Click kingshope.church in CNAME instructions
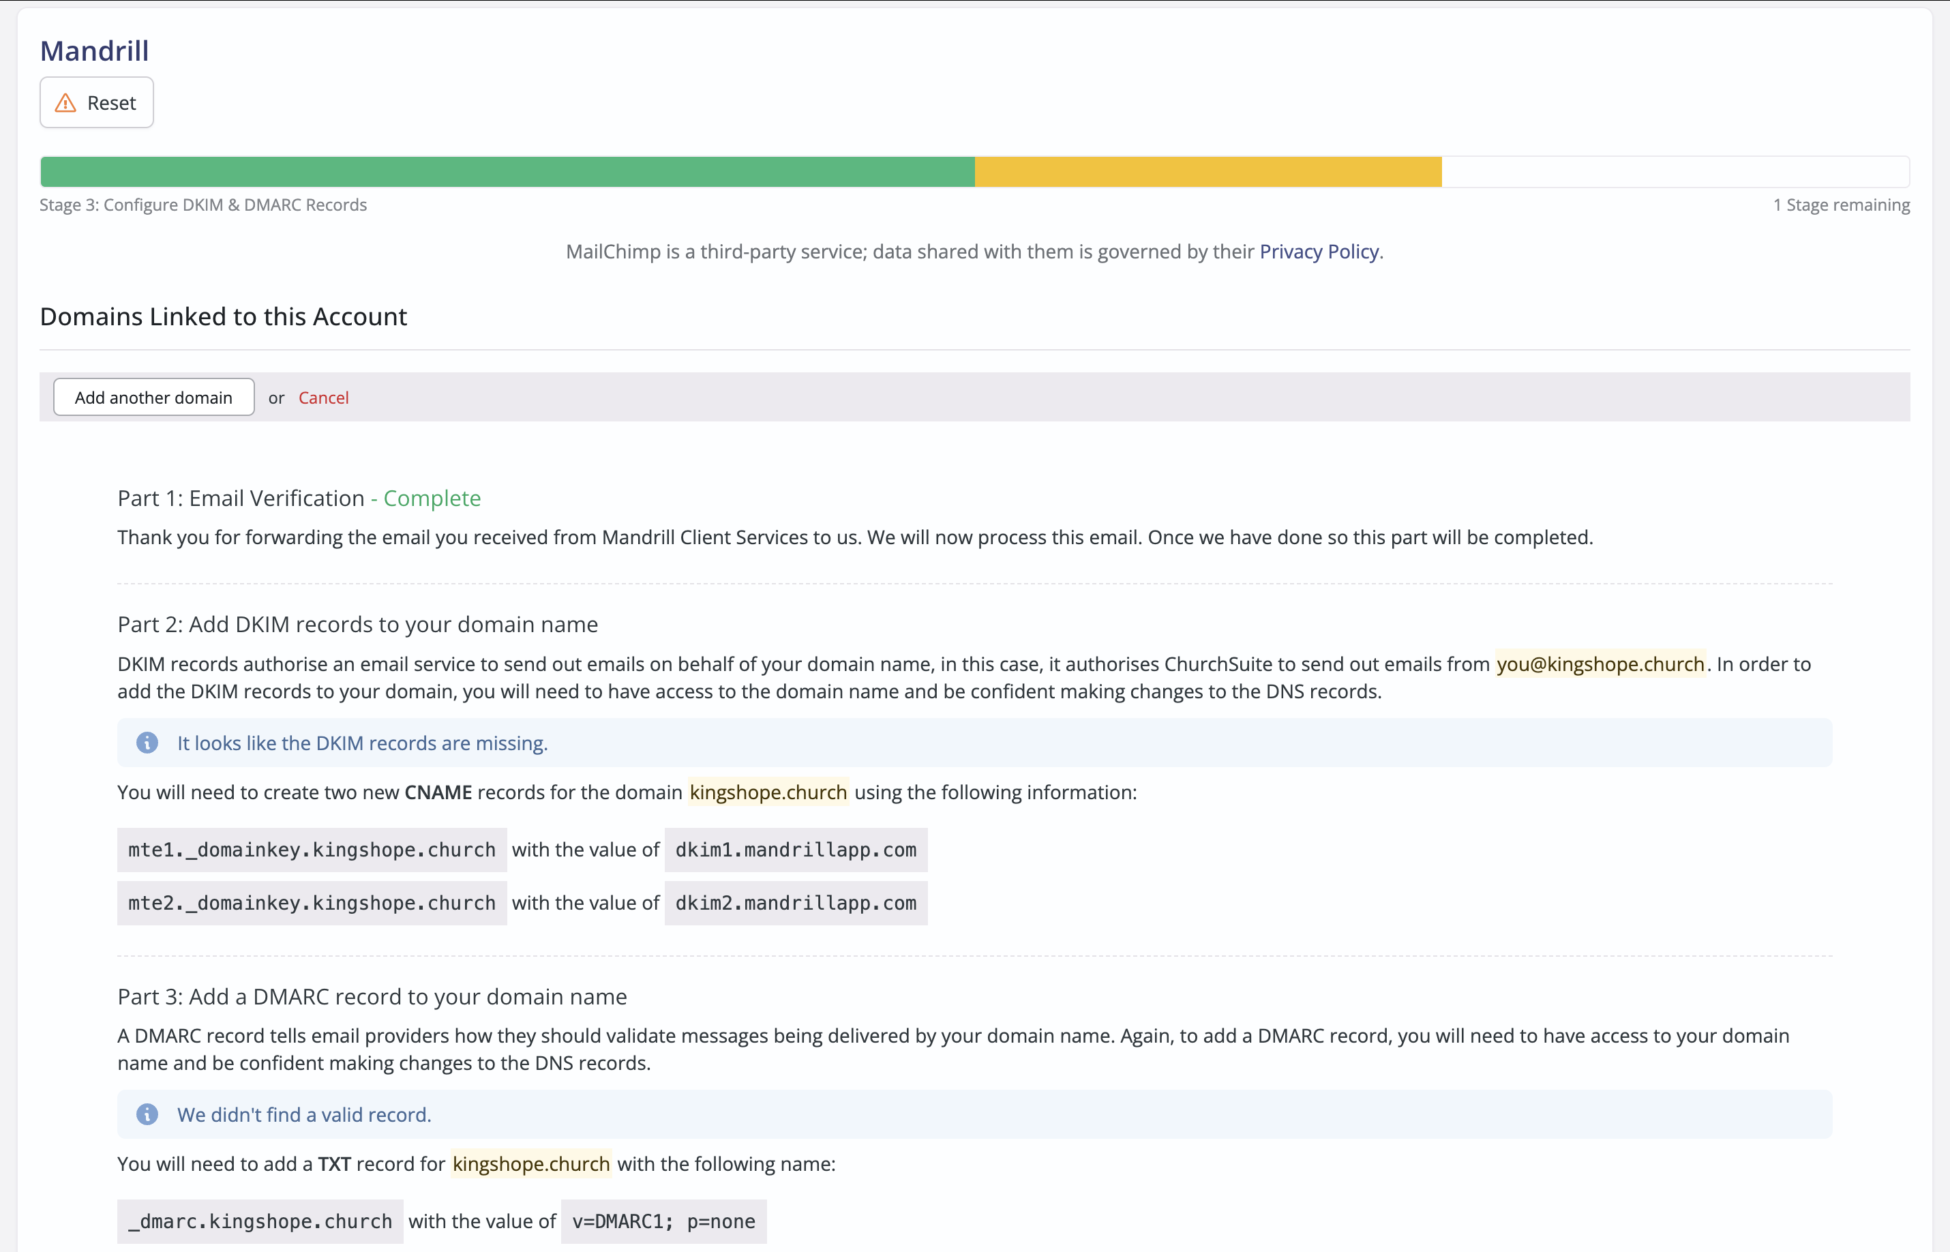 tap(768, 792)
